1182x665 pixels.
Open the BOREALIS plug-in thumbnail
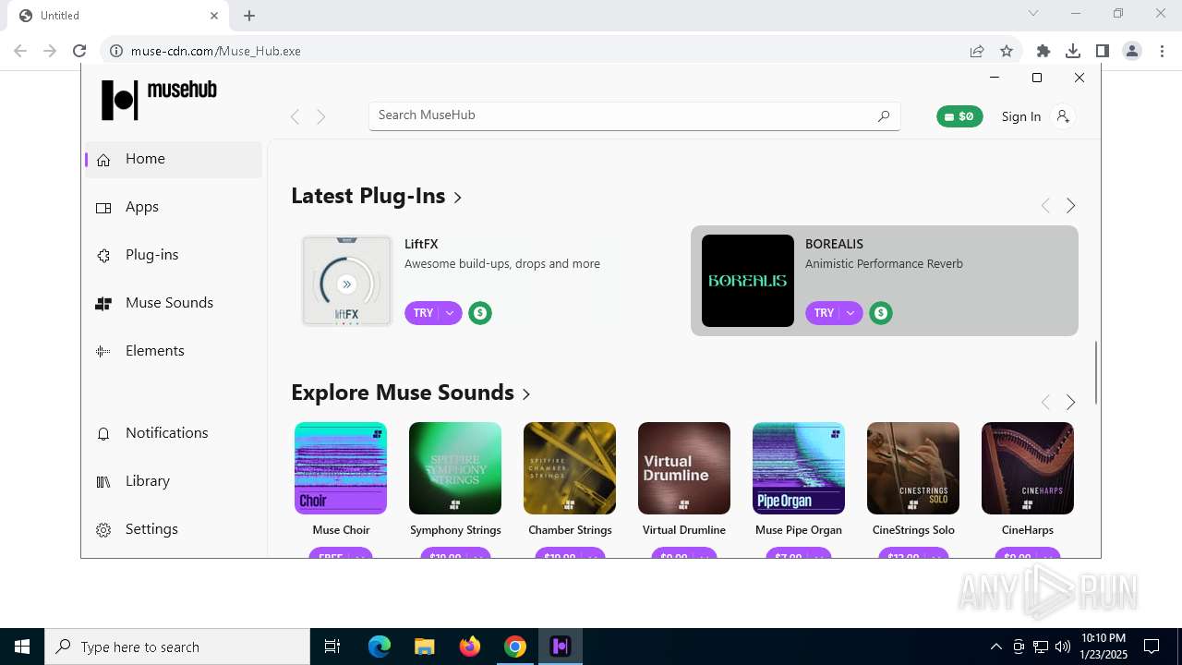point(748,281)
